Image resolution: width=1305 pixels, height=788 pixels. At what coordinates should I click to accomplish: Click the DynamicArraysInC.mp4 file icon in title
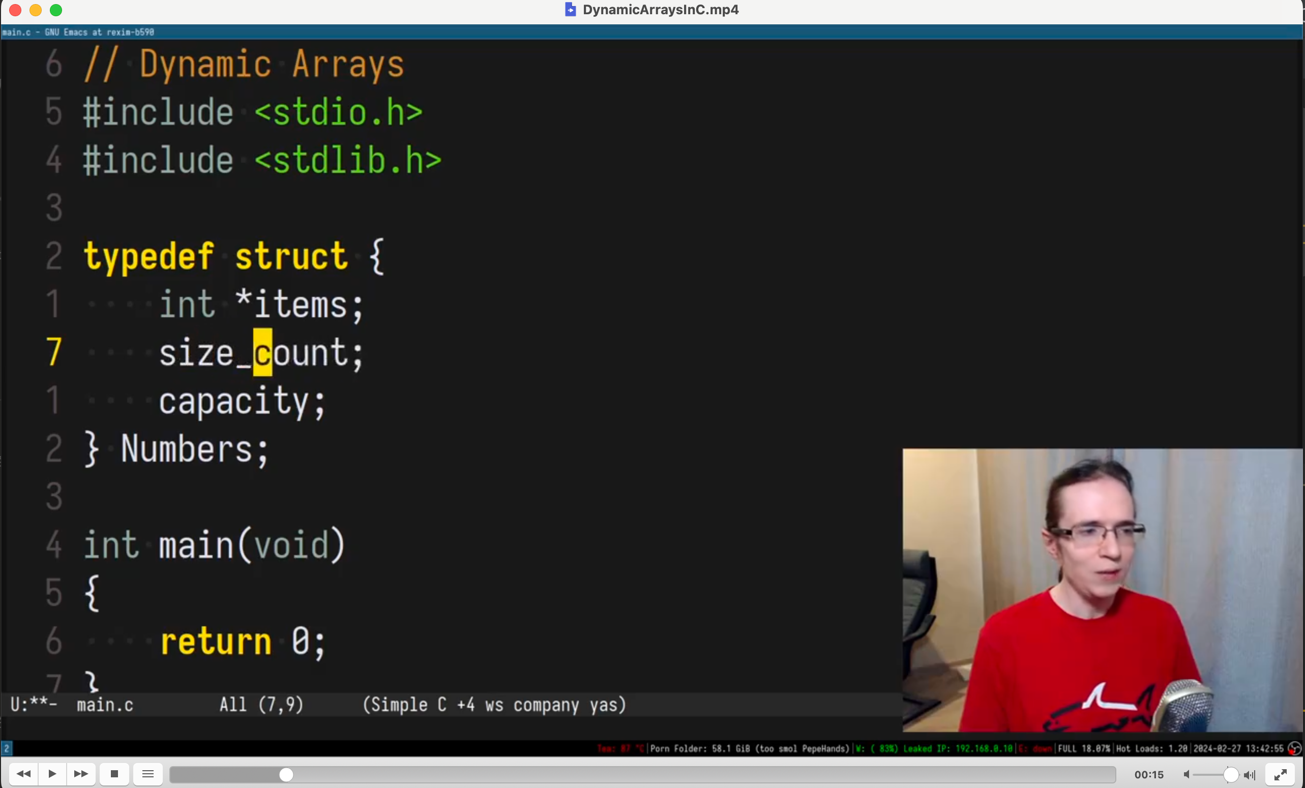[x=570, y=10]
